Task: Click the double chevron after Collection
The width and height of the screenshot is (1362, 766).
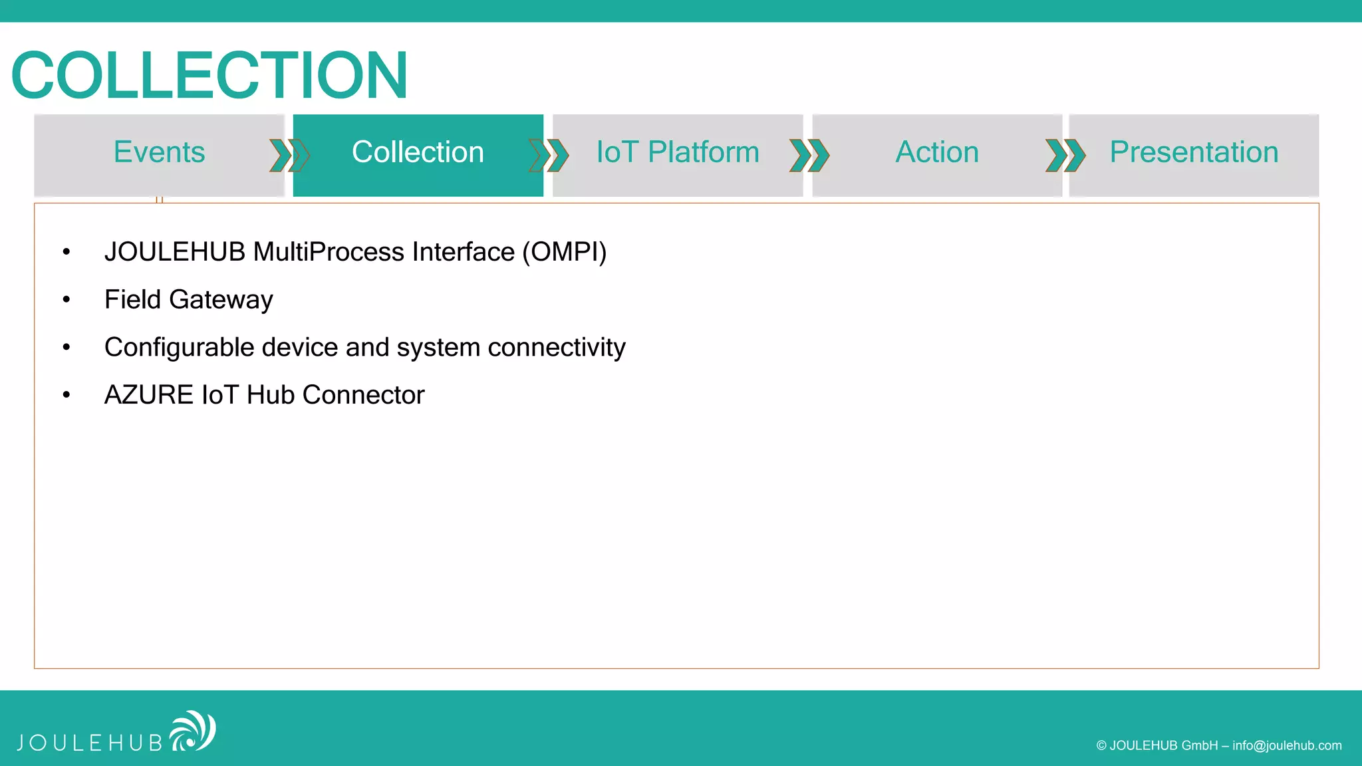Action: [549, 156]
